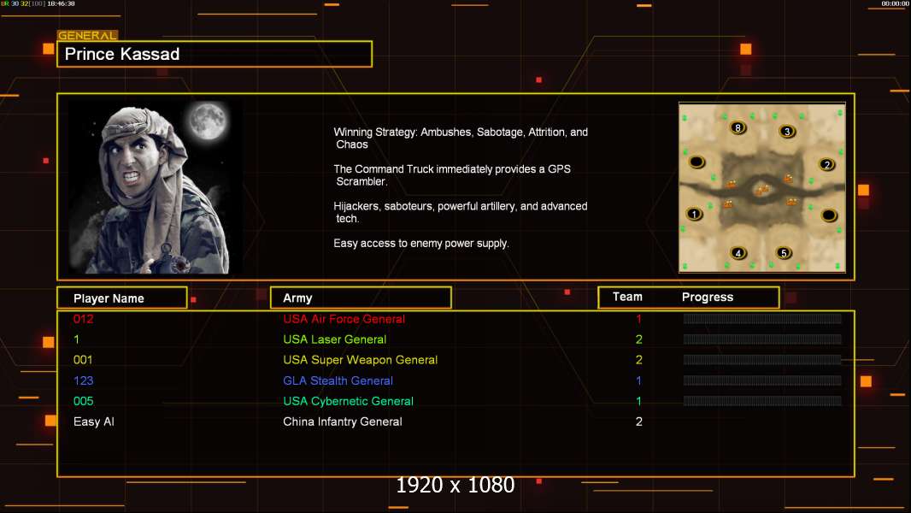911x513 pixels.
Task: Select player name 123
Action: click(x=83, y=380)
